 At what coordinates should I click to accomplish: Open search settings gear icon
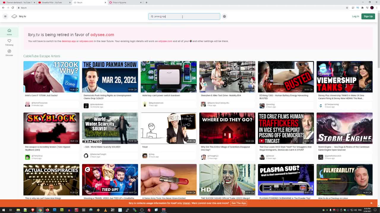[224, 16]
